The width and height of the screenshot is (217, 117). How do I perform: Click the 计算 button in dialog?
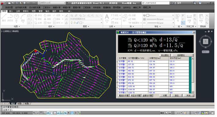click(x=165, y=95)
